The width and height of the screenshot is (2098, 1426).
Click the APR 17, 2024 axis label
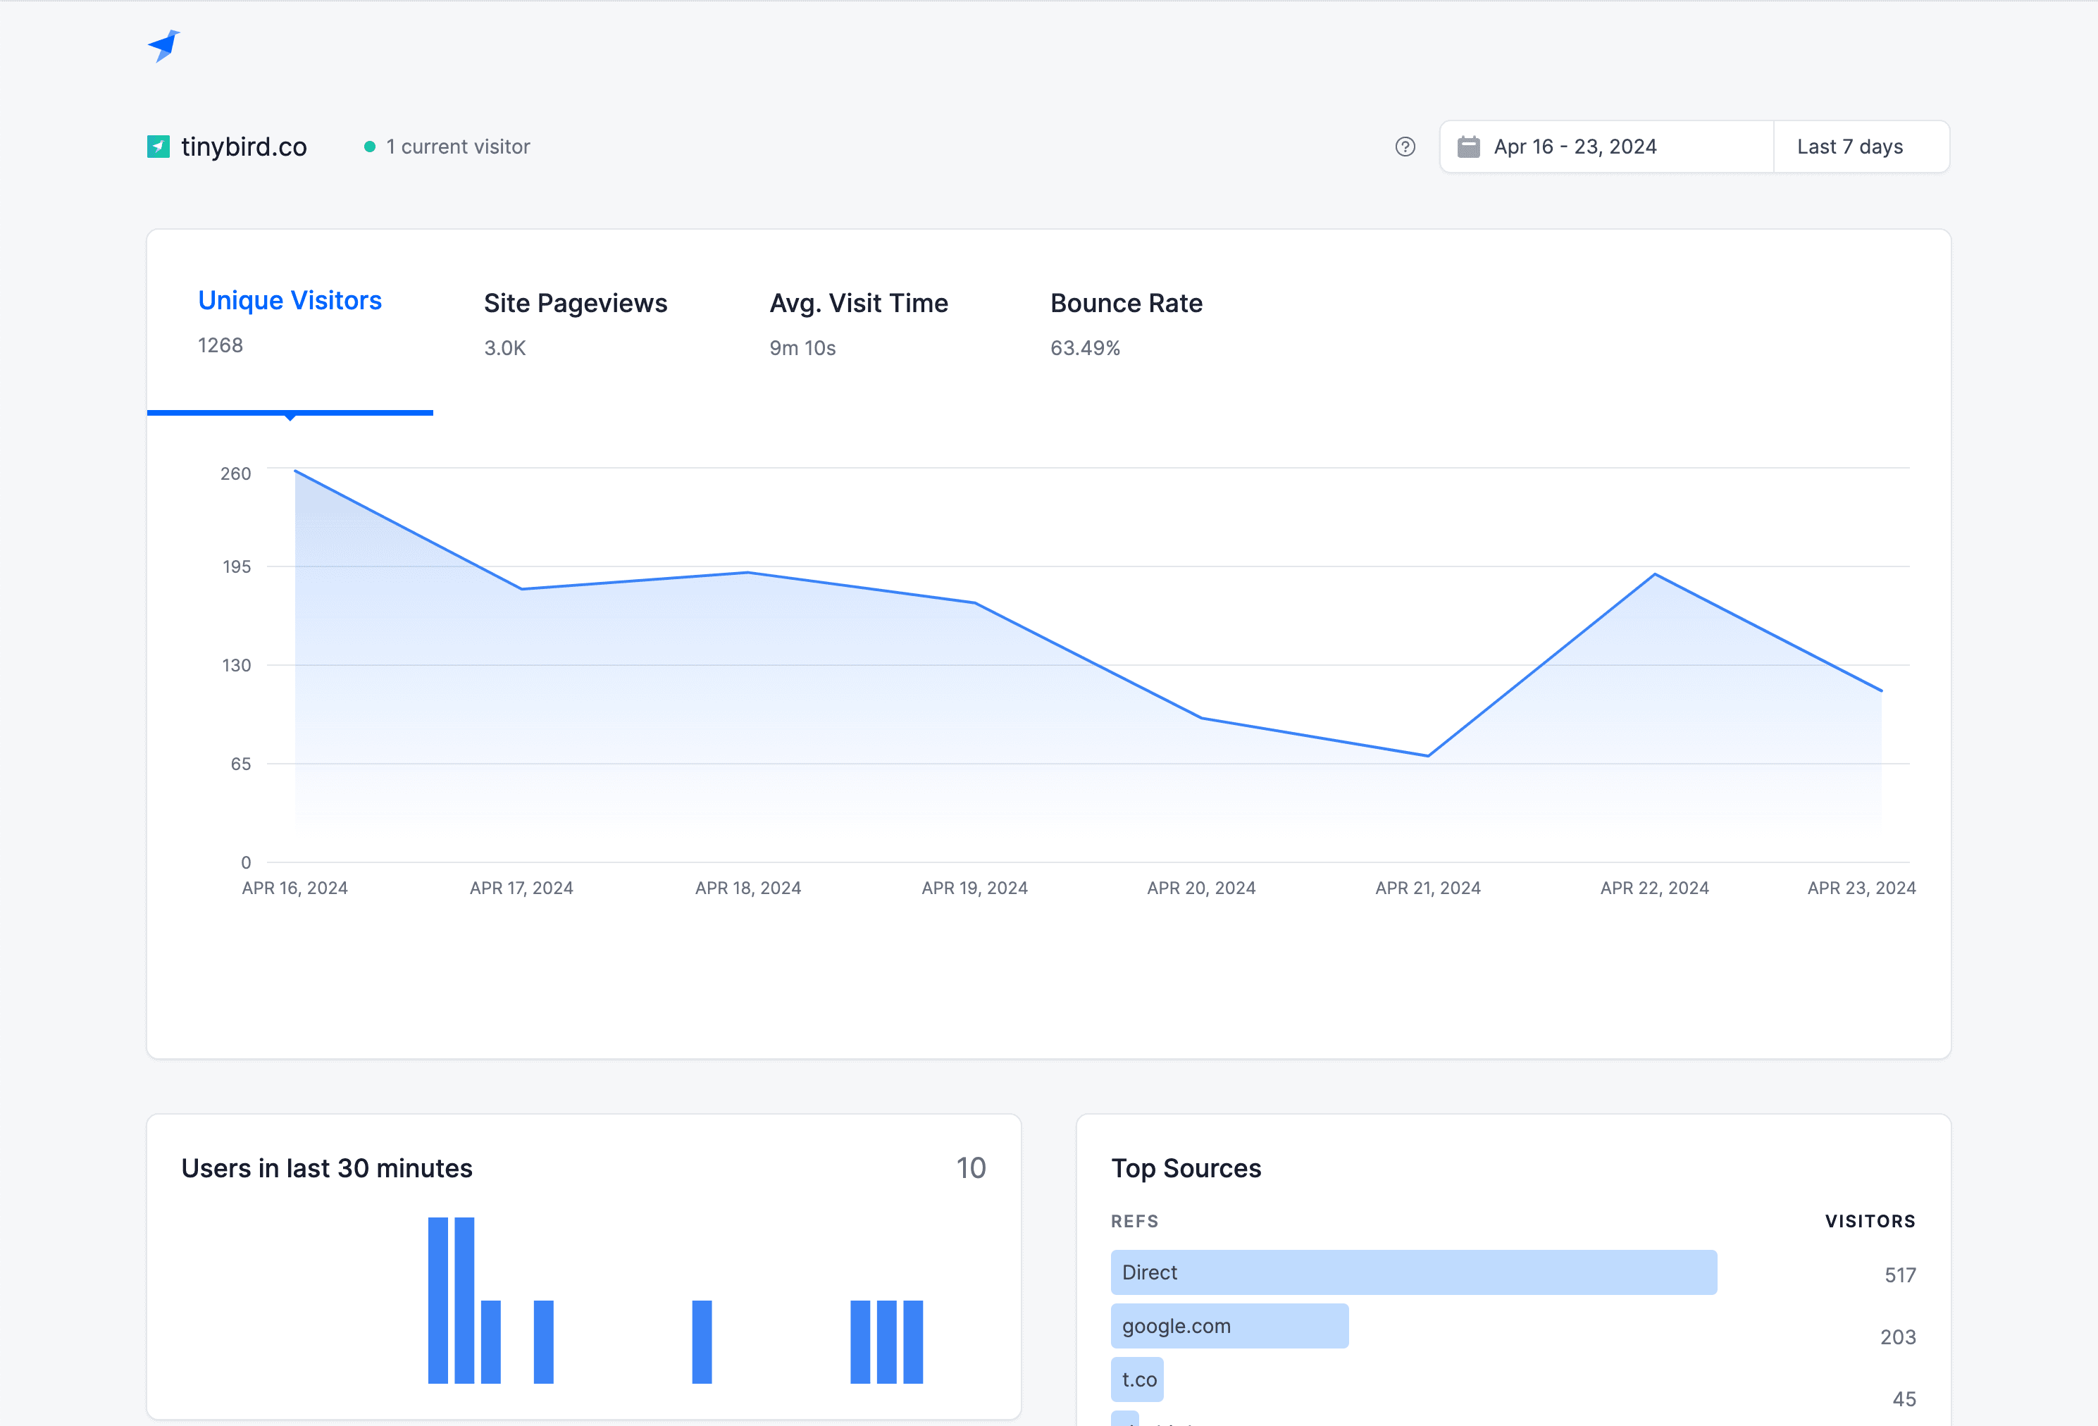(521, 887)
